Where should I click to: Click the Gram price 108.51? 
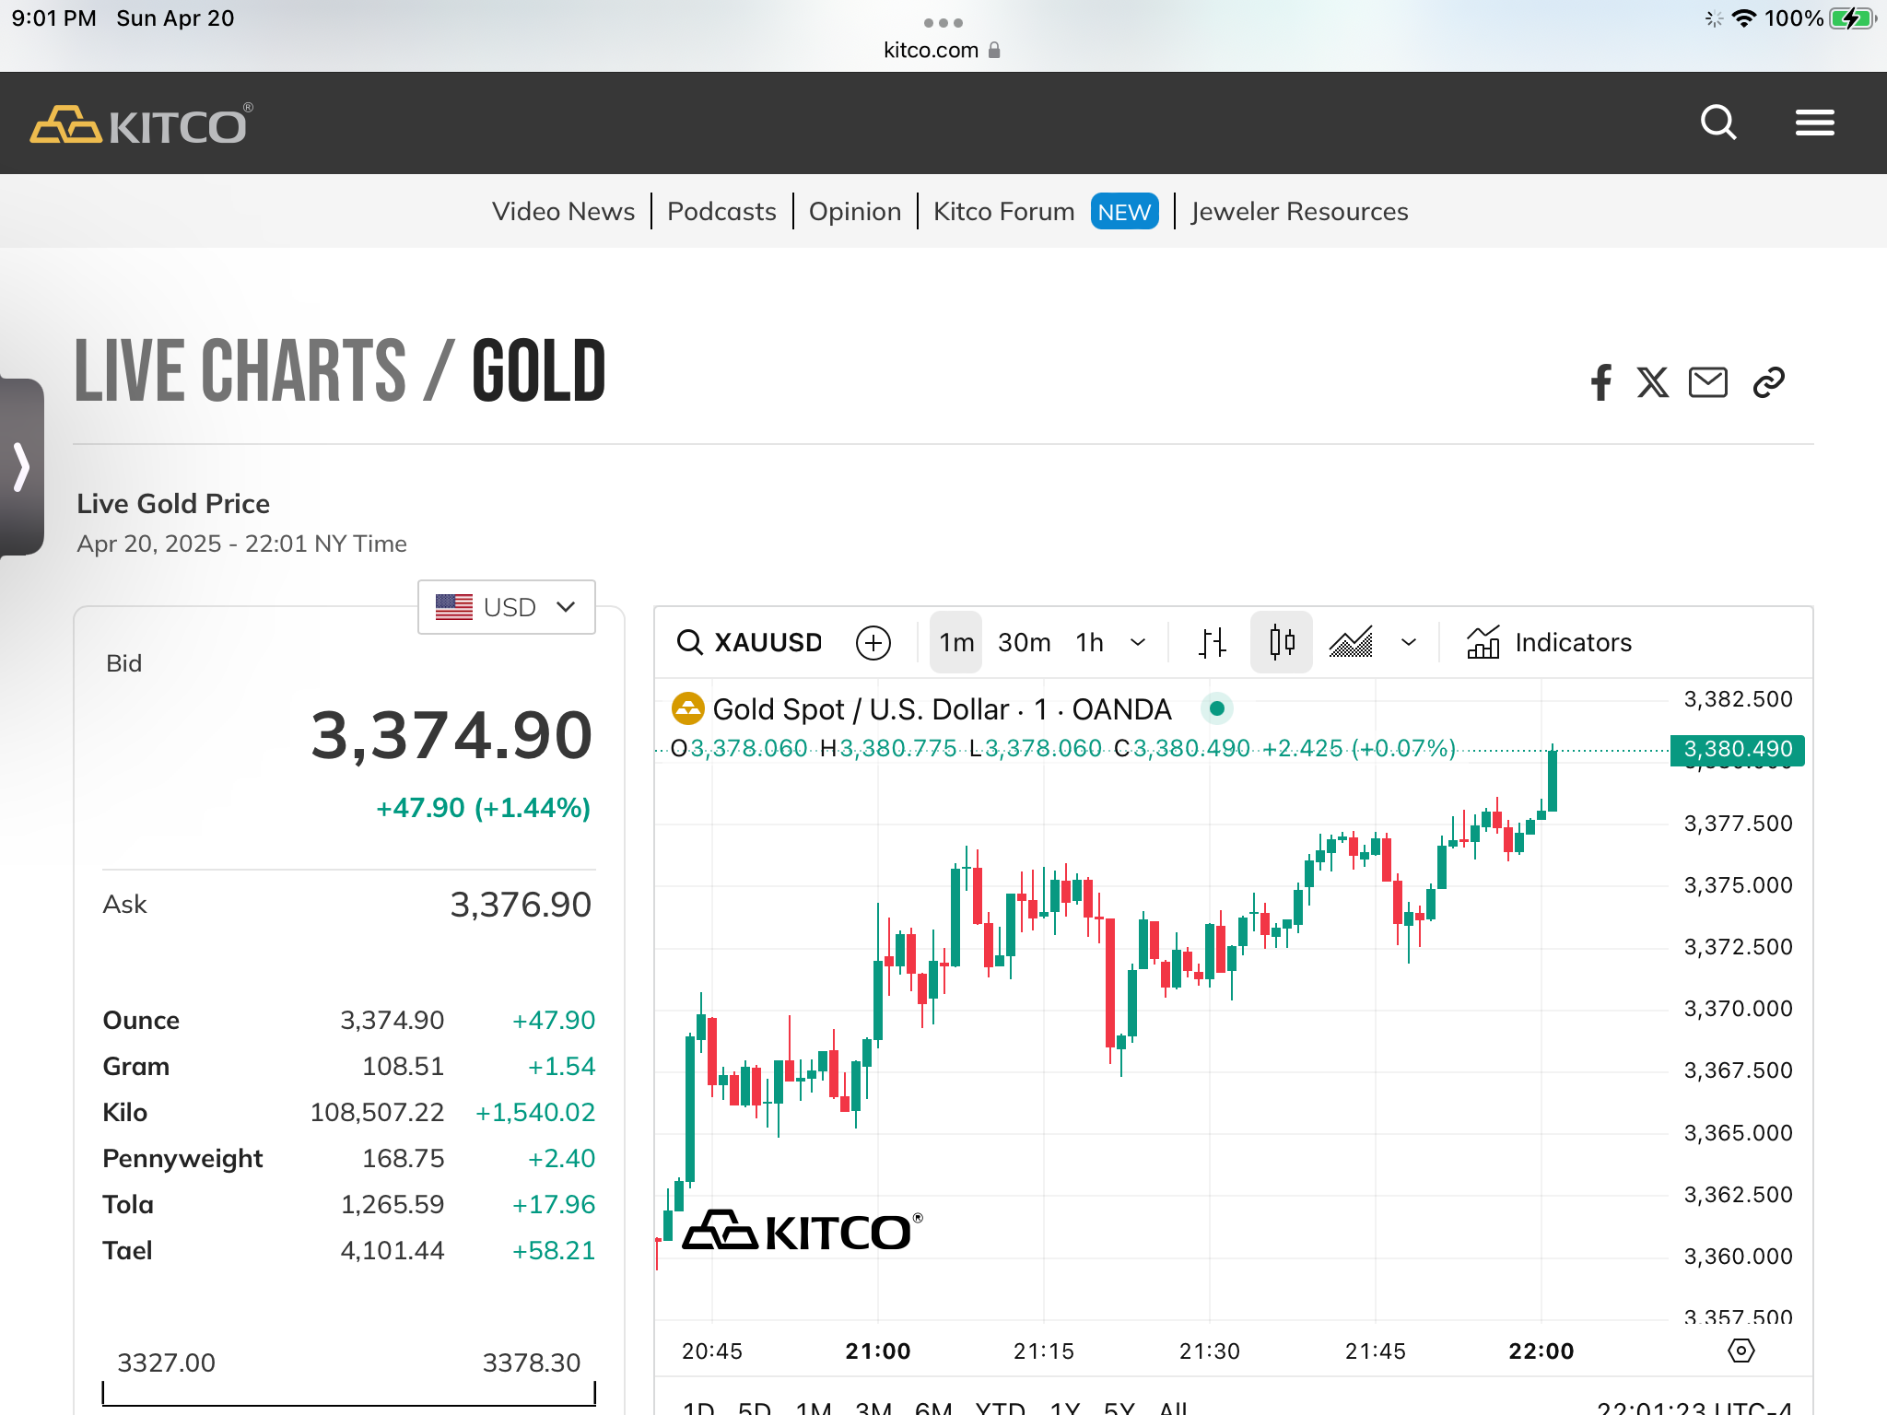tap(403, 1066)
